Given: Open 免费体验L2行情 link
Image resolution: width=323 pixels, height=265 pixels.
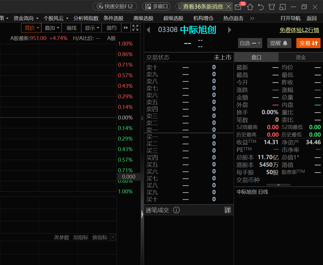Looking at the screenshot, I should [299, 30].
